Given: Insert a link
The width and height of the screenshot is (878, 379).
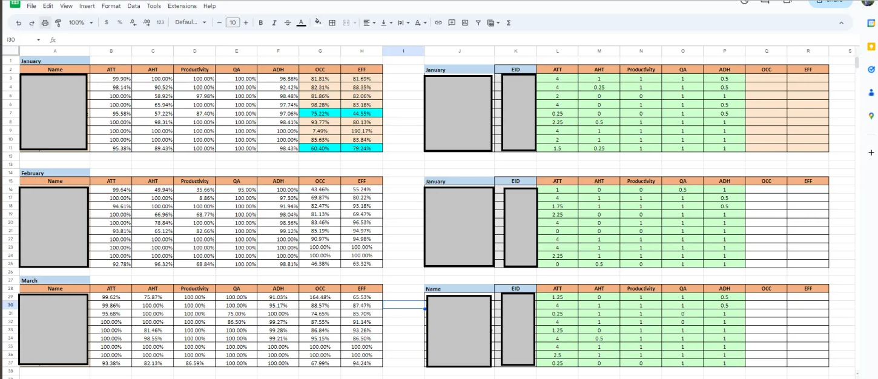Looking at the screenshot, I should [x=438, y=22].
